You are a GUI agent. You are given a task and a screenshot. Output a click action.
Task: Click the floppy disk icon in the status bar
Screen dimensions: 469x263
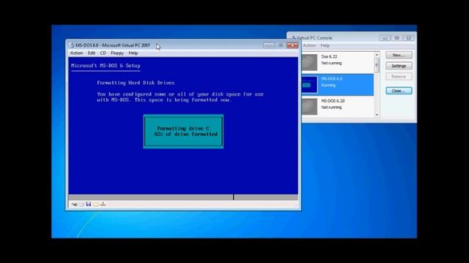(89, 204)
